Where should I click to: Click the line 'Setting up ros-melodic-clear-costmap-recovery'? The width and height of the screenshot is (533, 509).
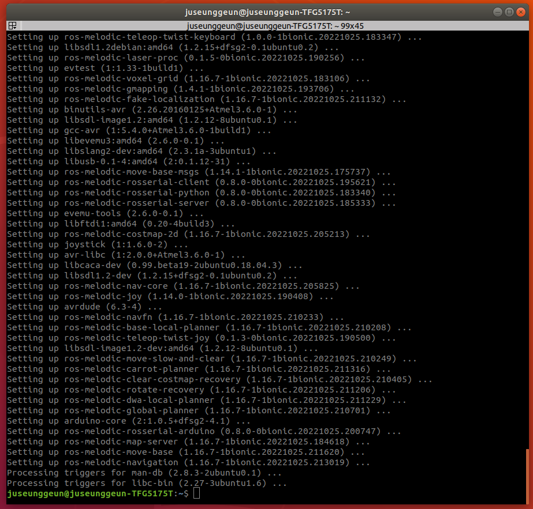tap(219, 380)
